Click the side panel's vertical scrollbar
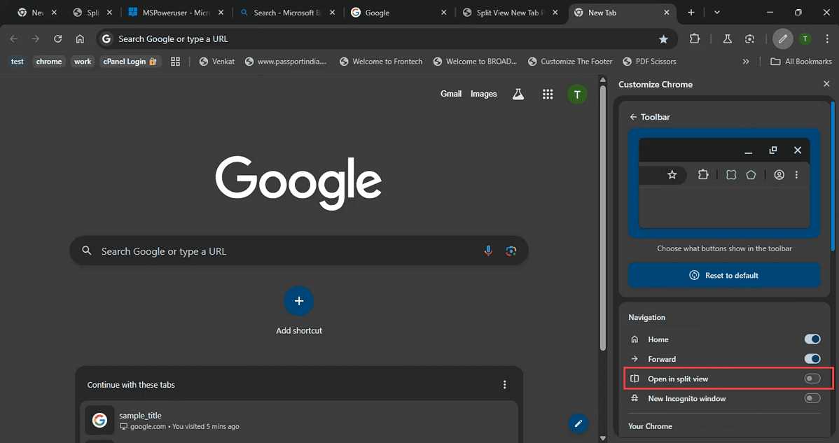The width and height of the screenshot is (839, 443). 833,176
